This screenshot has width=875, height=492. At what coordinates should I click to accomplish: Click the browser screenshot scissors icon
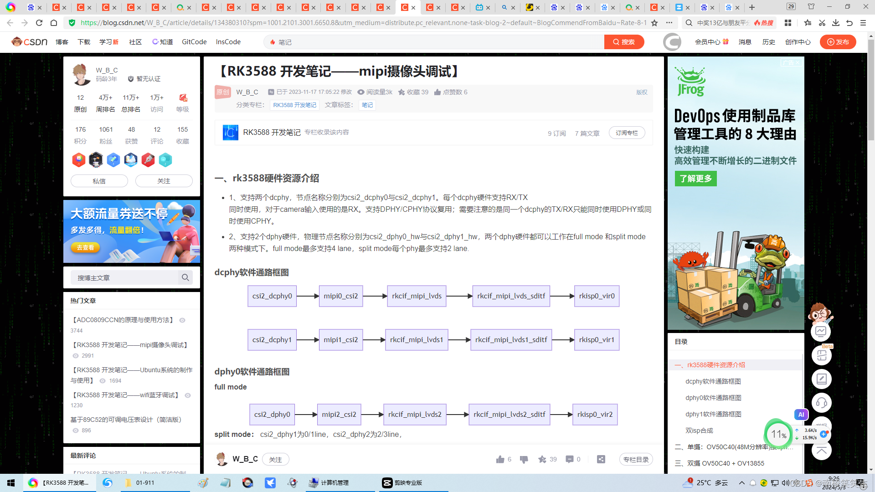tap(822, 23)
